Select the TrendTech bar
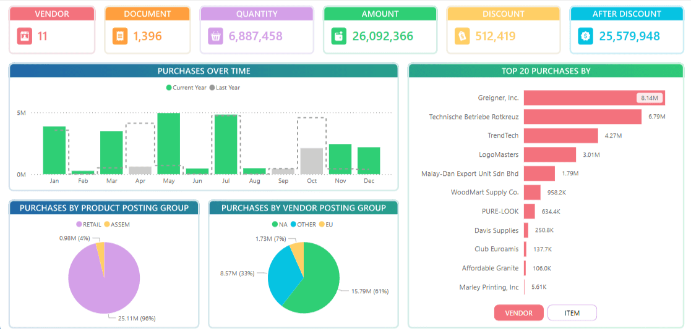Viewport: 691px width, 329px height. click(x=561, y=136)
